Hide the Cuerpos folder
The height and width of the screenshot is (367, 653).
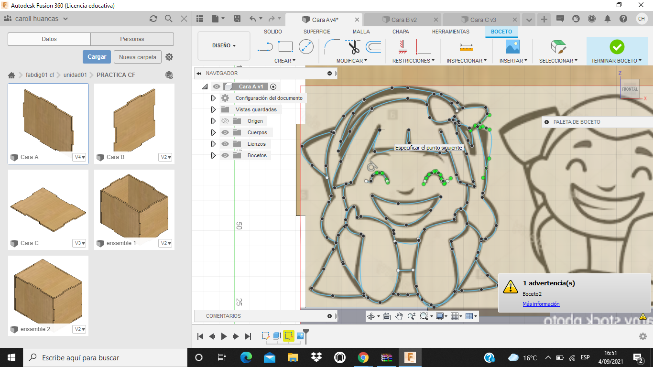coord(225,132)
